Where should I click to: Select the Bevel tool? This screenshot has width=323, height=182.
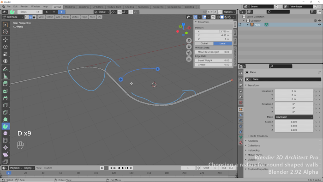[x=6, y=98]
